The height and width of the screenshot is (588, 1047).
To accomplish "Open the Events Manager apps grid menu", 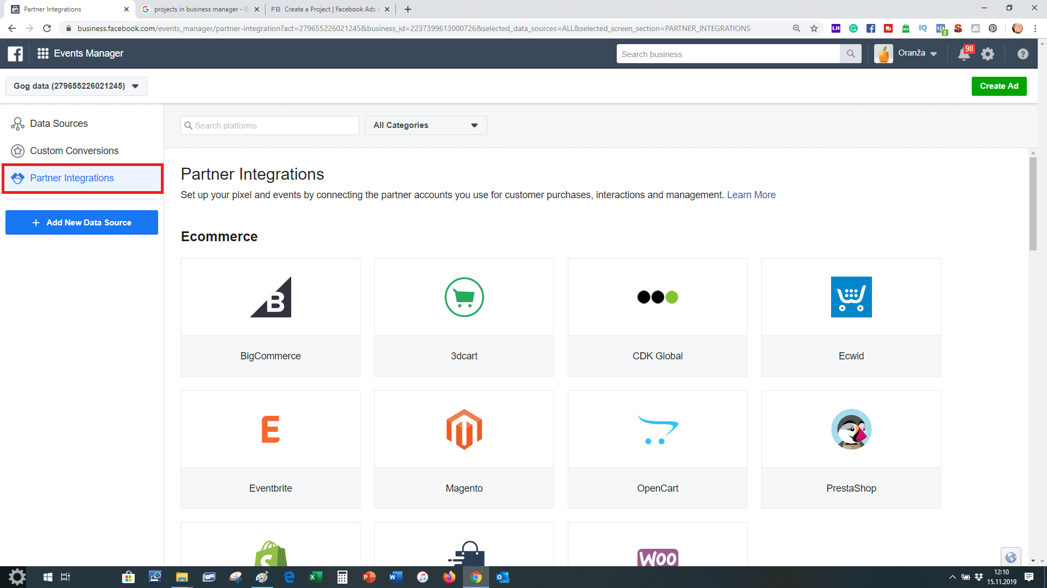I will pyautogui.click(x=43, y=53).
